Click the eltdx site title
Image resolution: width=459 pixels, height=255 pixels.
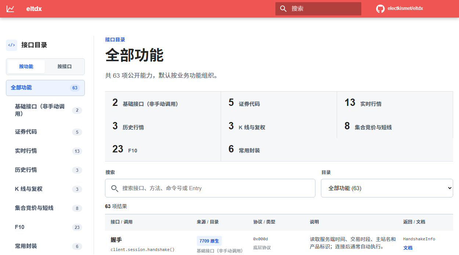click(34, 8)
